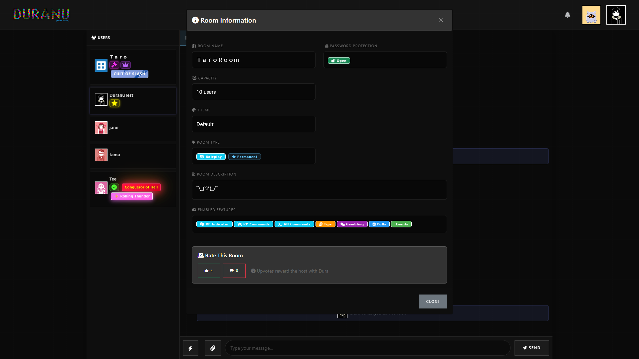
Task: Click Taro's gavel moderator badge icon
Action: click(x=114, y=65)
